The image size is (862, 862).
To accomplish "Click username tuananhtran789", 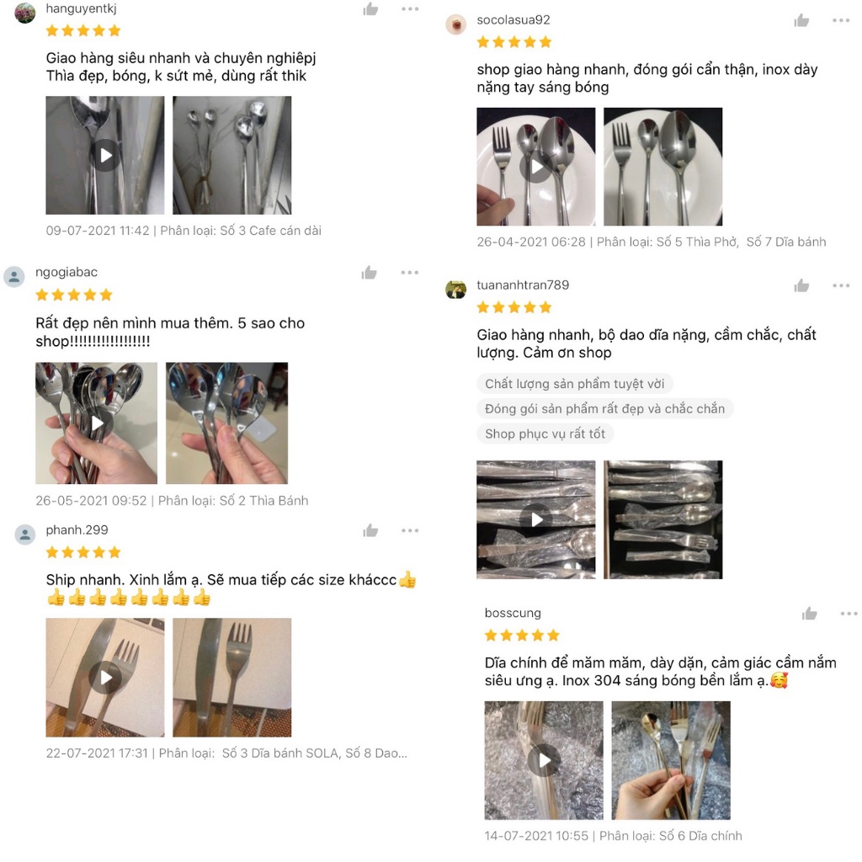I will (522, 285).
